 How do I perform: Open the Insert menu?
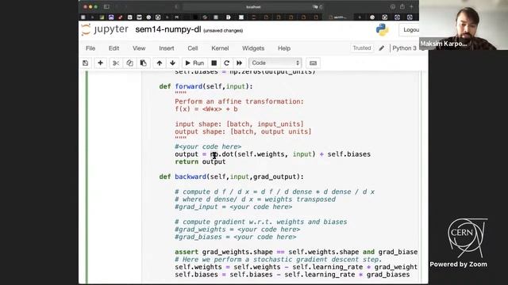tap(167, 48)
